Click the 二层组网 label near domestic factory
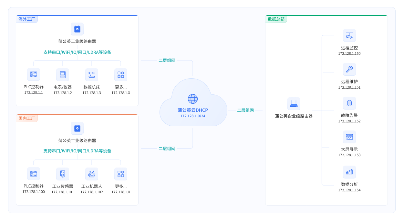Viewport: 404px width, 221px height. coord(167,149)
